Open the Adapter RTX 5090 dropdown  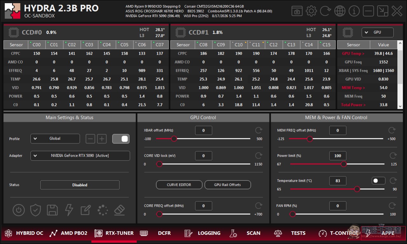pos(80,156)
